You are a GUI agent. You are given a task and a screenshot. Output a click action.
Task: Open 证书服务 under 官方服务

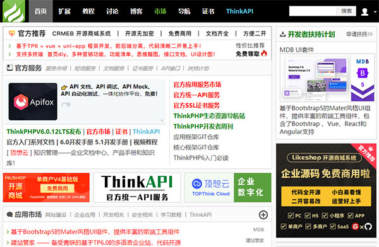point(143,69)
